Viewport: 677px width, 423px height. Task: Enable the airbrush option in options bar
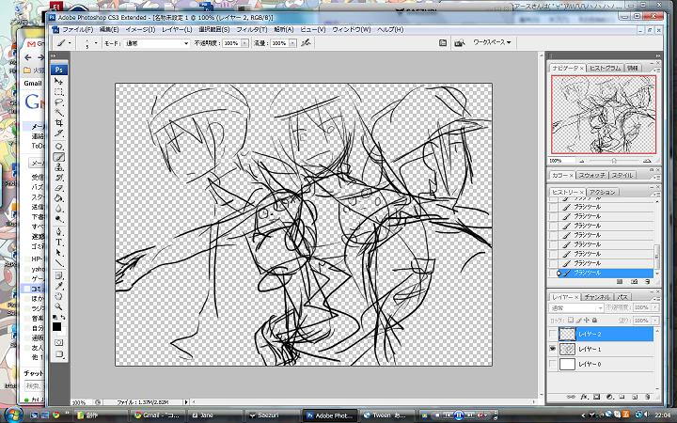point(306,43)
